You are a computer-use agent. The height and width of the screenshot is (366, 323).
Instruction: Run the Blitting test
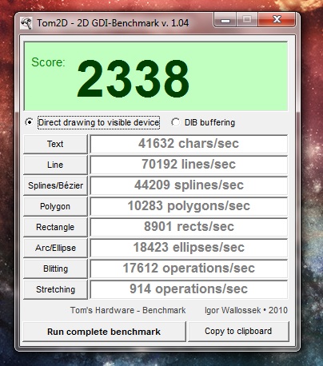tap(55, 269)
